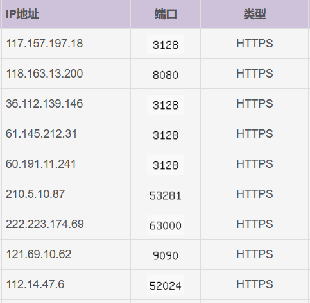Click HTTPS type for 210.5.10.87
The width and height of the screenshot is (310, 303).
[255, 194]
